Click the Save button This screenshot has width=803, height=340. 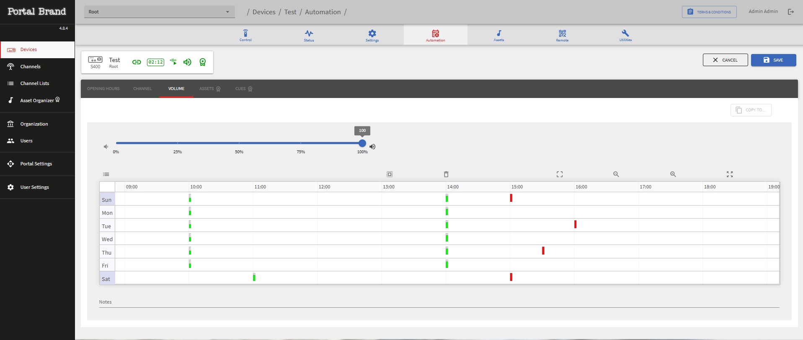[773, 60]
